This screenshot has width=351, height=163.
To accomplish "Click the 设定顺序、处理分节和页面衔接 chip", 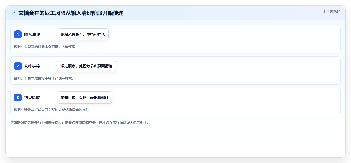I will click(x=86, y=66).
